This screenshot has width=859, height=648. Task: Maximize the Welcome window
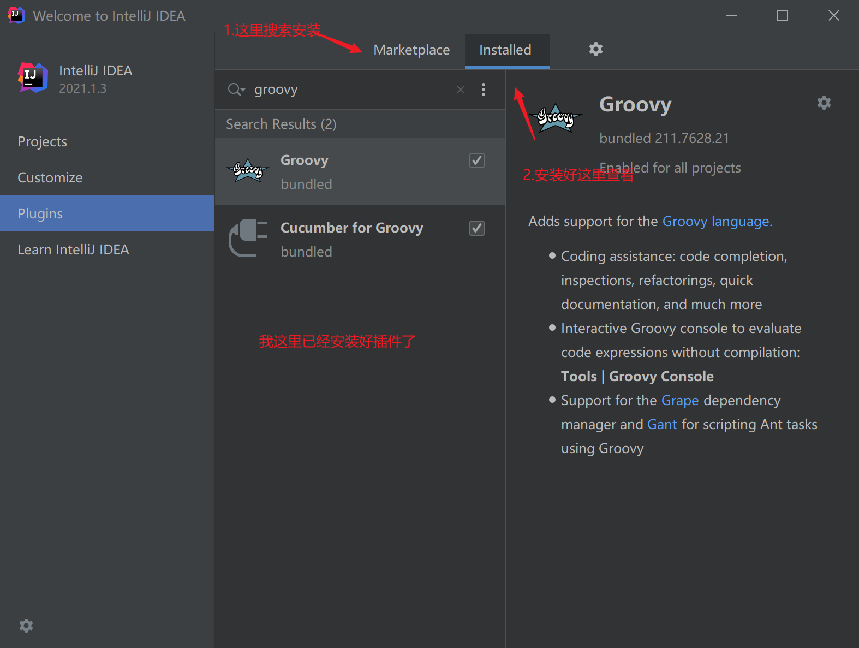tap(783, 15)
